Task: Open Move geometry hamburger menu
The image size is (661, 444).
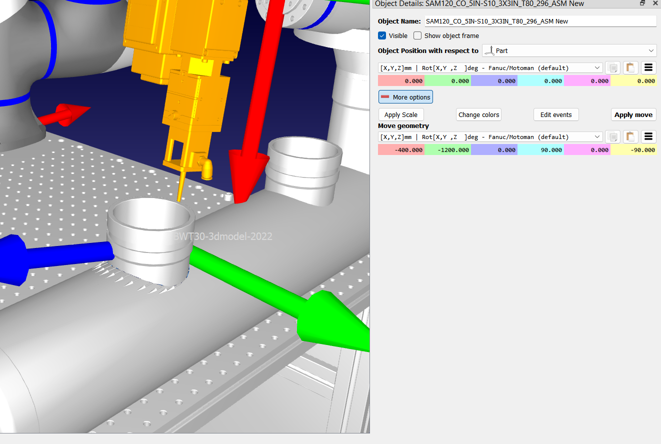Action: pyautogui.click(x=648, y=136)
